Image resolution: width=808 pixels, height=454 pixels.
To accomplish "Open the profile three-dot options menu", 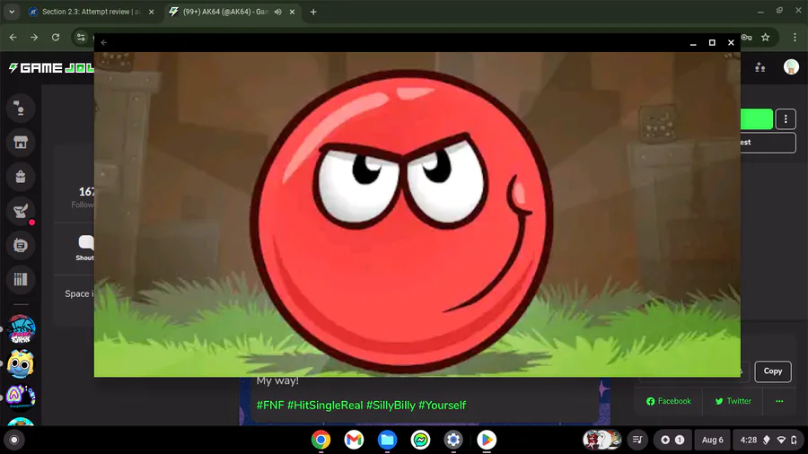I will pos(786,119).
